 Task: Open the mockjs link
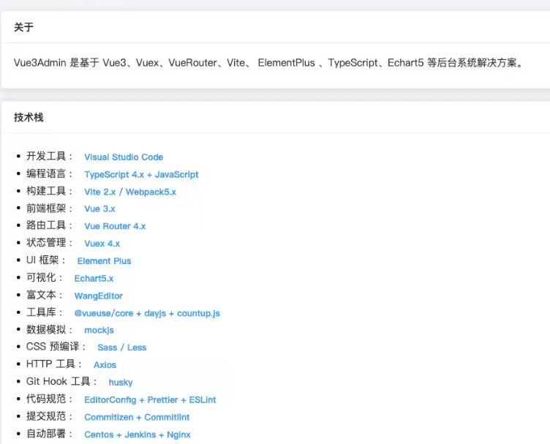[x=99, y=331]
